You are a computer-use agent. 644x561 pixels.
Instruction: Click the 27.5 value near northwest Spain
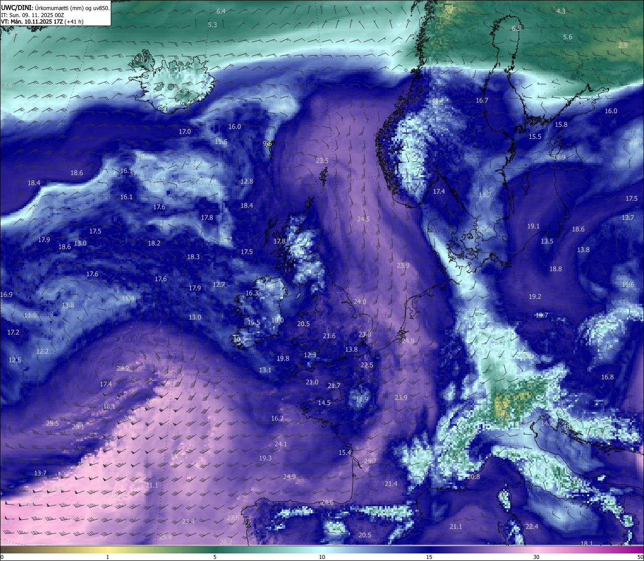233,518
